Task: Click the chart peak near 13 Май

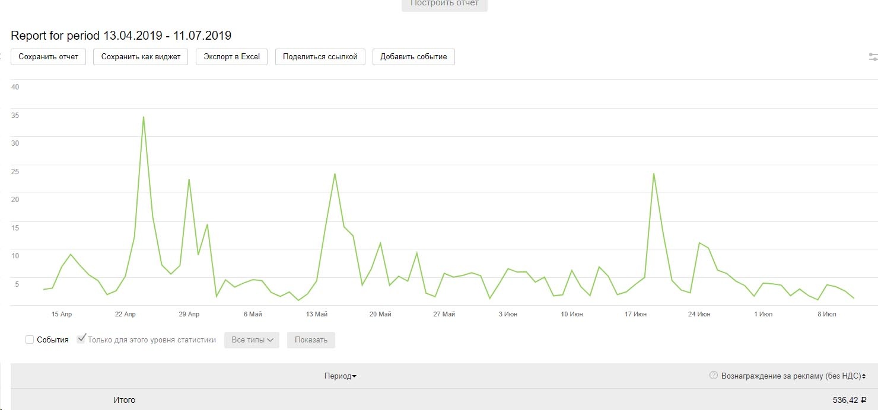Action: (x=335, y=174)
